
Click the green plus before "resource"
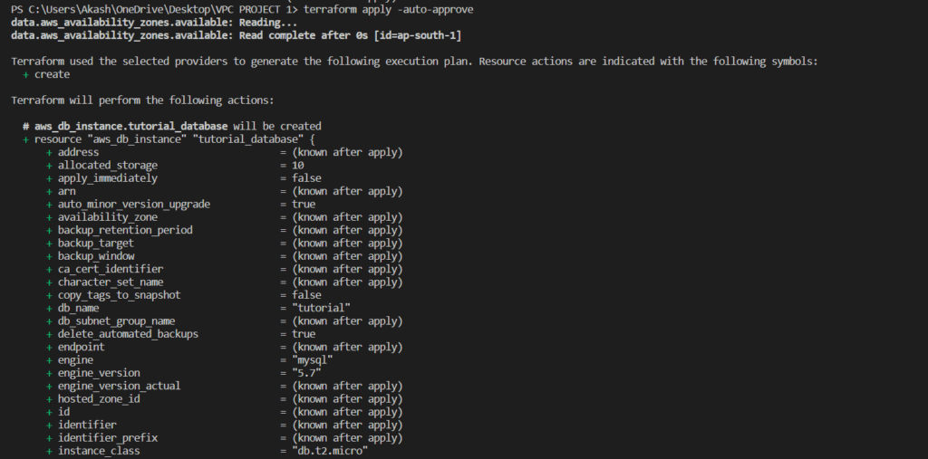(x=25, y=139)
